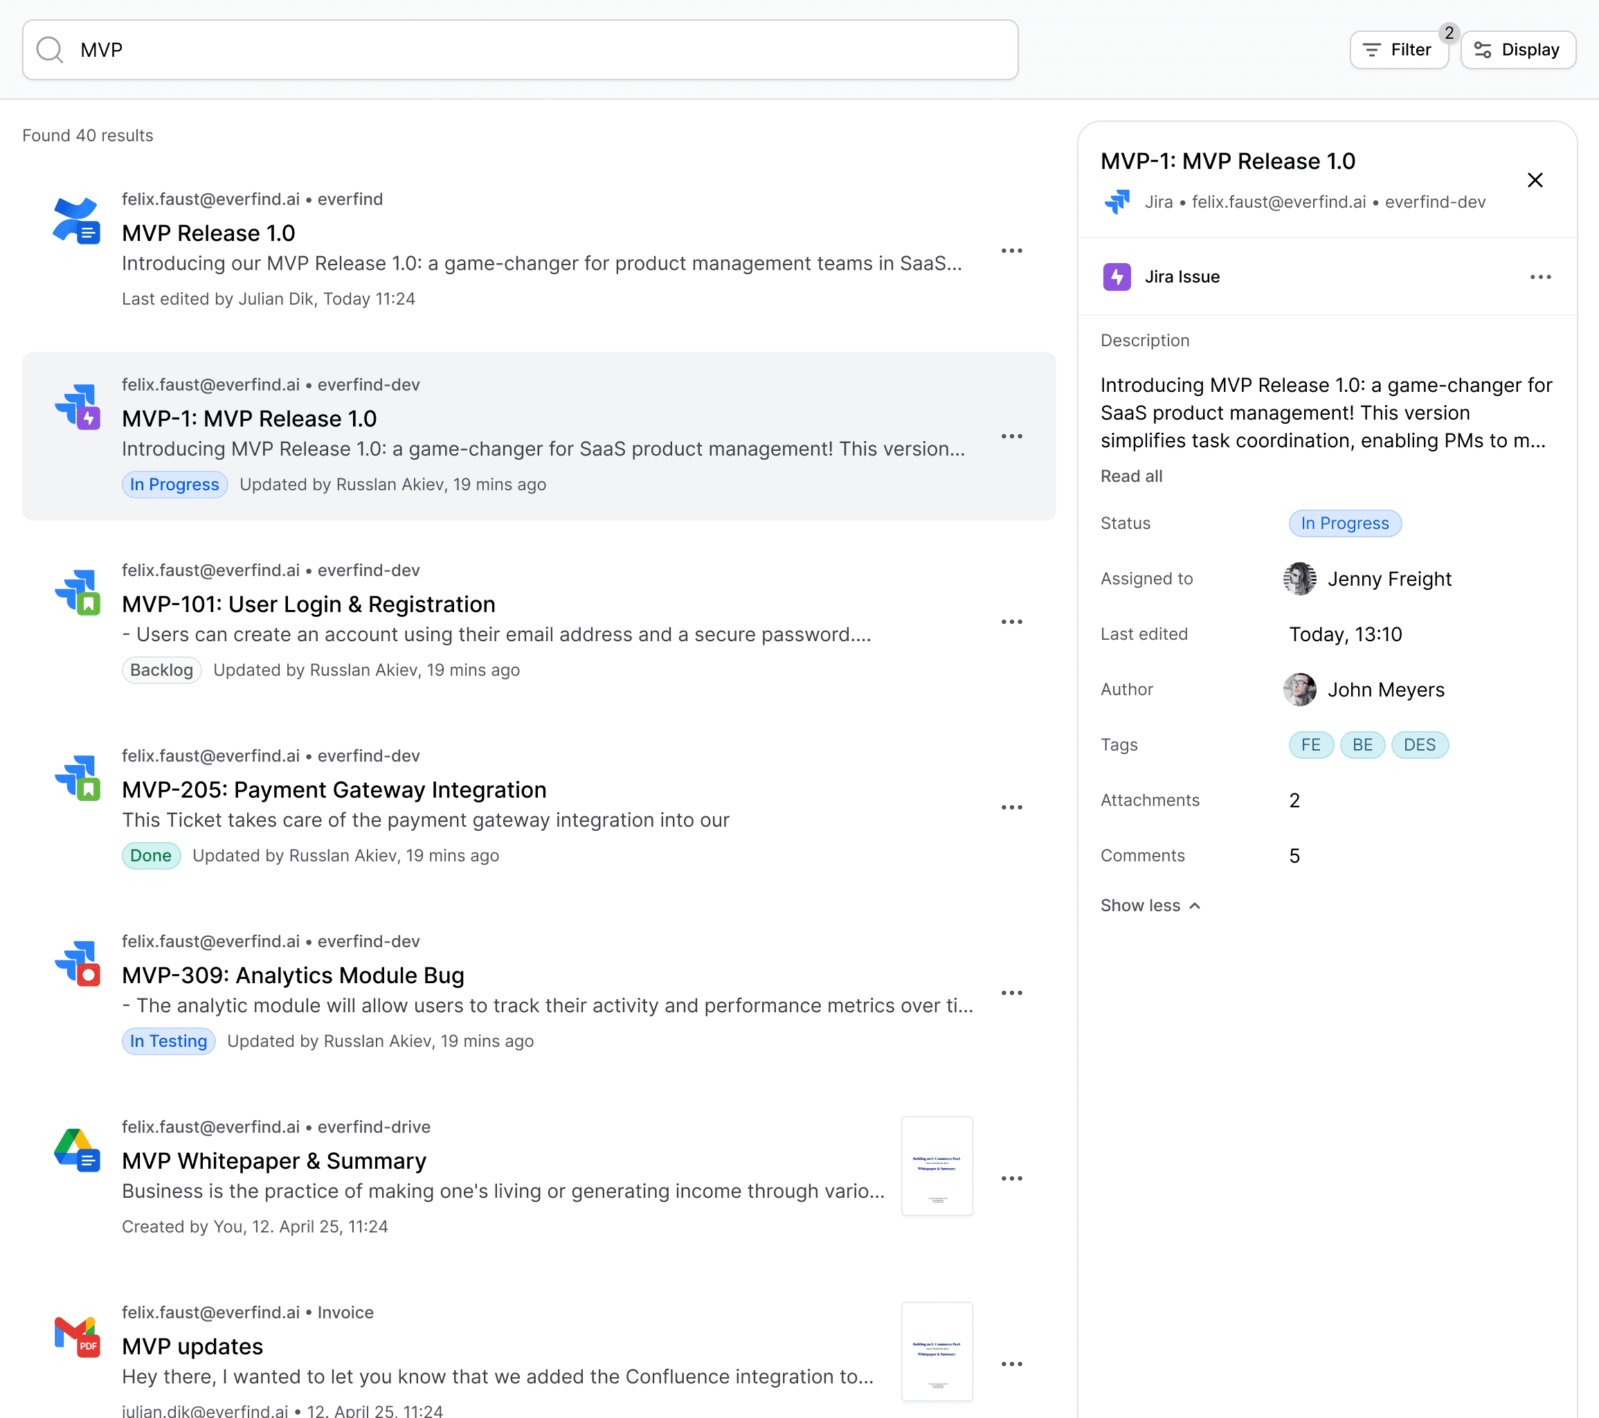This screenshot has height=1418, width=1599.
Task: Click the Google Drive icon for MVP Whitepaper
Action: pos(77,1149)
